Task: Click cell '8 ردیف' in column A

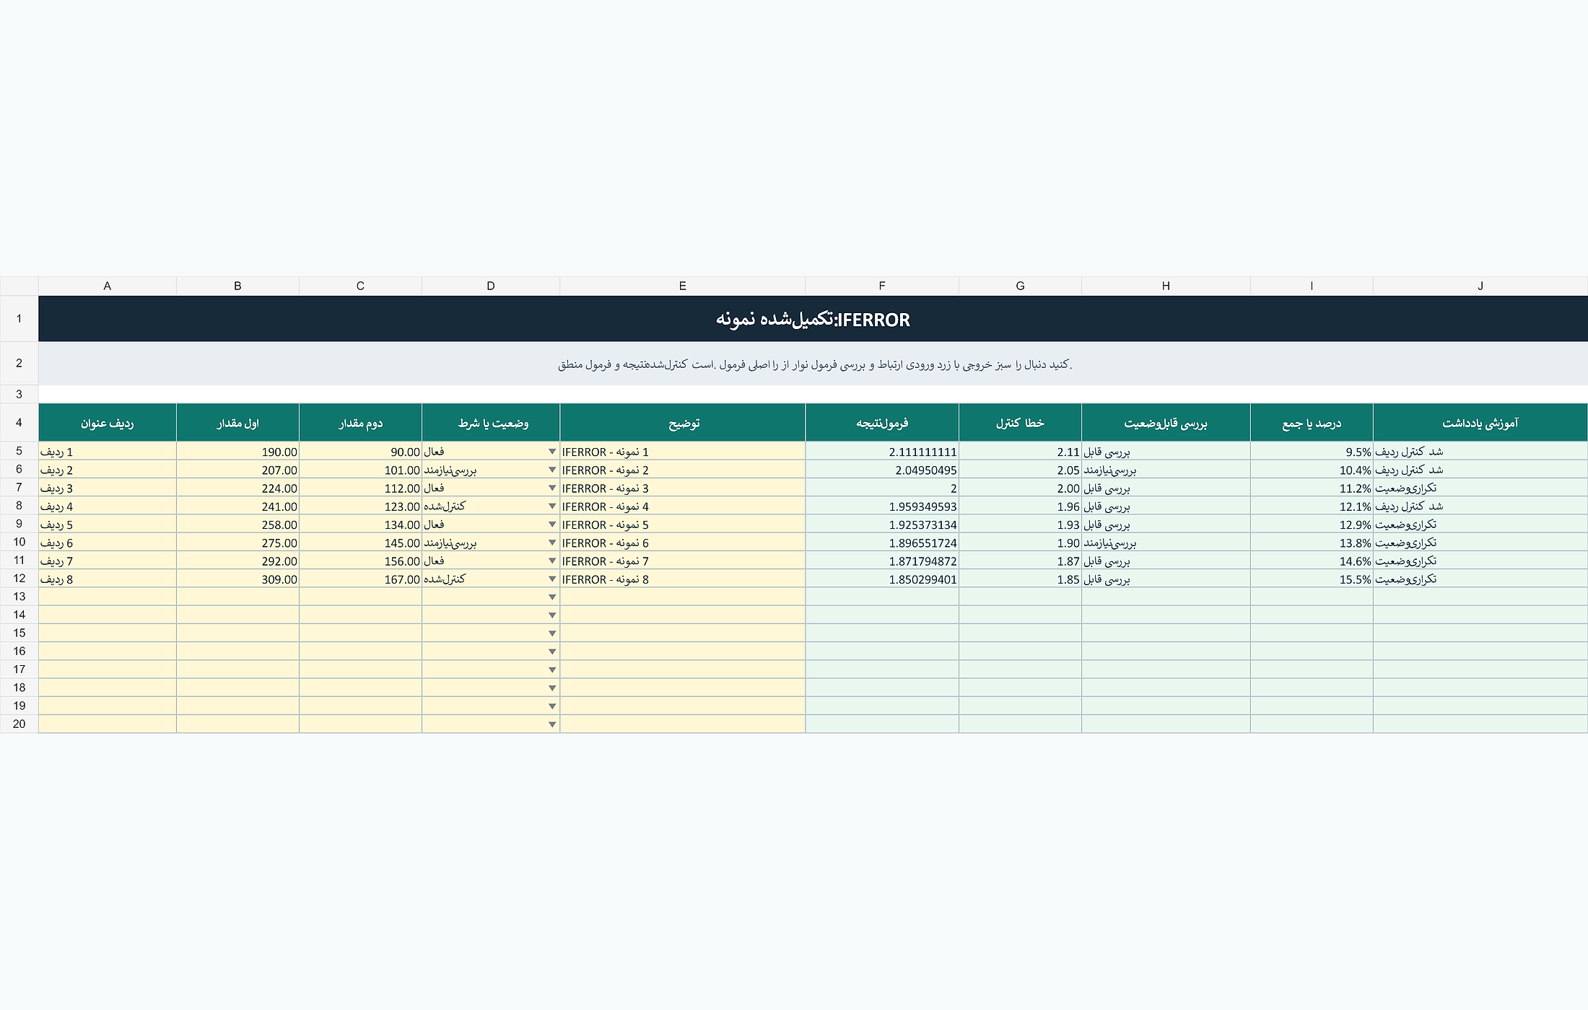Action: tap(108, 579)
